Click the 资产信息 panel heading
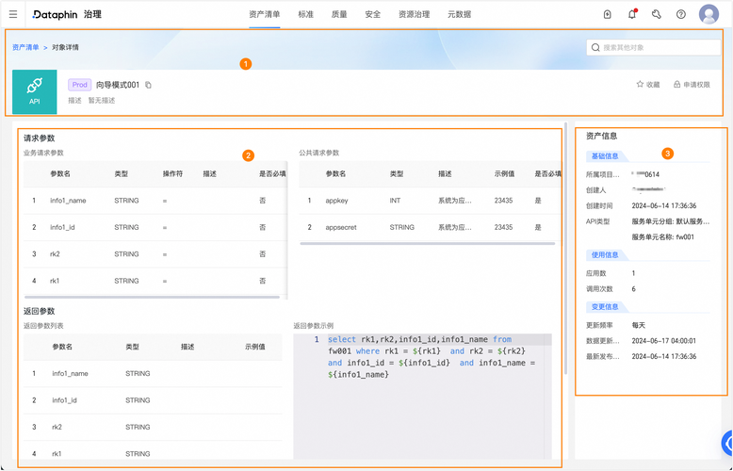 tap(602, 136)
